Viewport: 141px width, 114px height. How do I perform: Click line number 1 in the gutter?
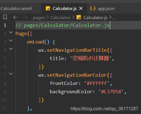[5, 25]
